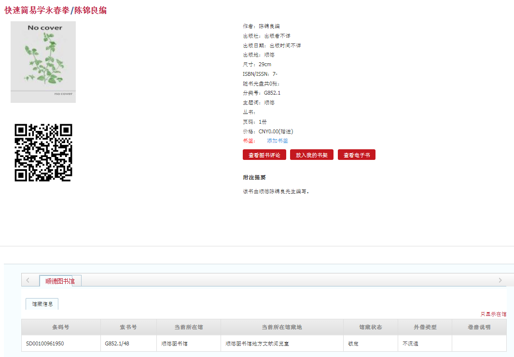Image resolution: width=514 pixels, height=357 pixels.
Task: Click the ISBN/ISSN: 7- line
Action: [x=260, y=74]
